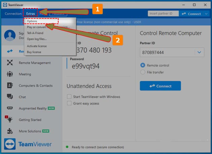Click the Insert partner ID field
Image resolution: width=212 pixels, height=154 pixels.
pyautogui.click(x=163, y=14)
